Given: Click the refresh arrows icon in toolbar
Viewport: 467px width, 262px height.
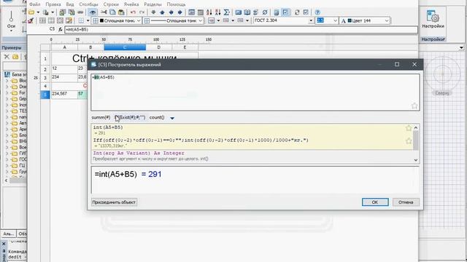Looking at the screenshot, I should 297,12.
